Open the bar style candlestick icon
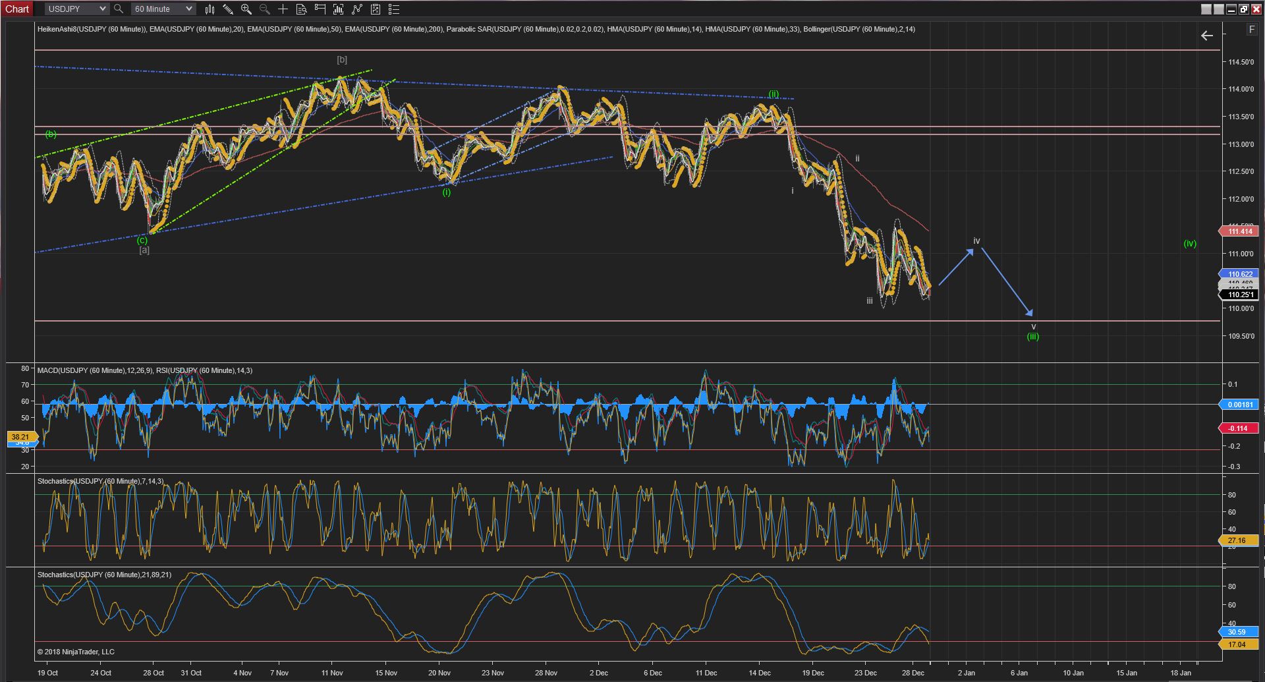The image size is (1265, 682). tap(210, 9)
